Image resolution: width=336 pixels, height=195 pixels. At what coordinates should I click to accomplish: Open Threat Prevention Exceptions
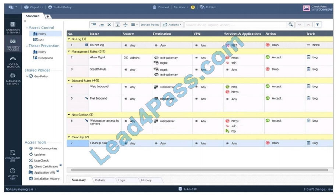click(x=43, y=58)
